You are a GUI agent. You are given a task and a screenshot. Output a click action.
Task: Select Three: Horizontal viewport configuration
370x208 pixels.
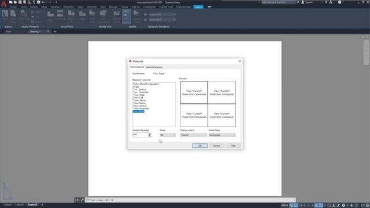coord(141,109)
